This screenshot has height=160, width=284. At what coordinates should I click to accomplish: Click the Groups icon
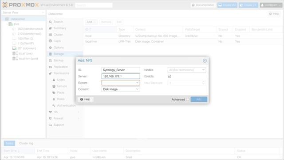(54, 86)
